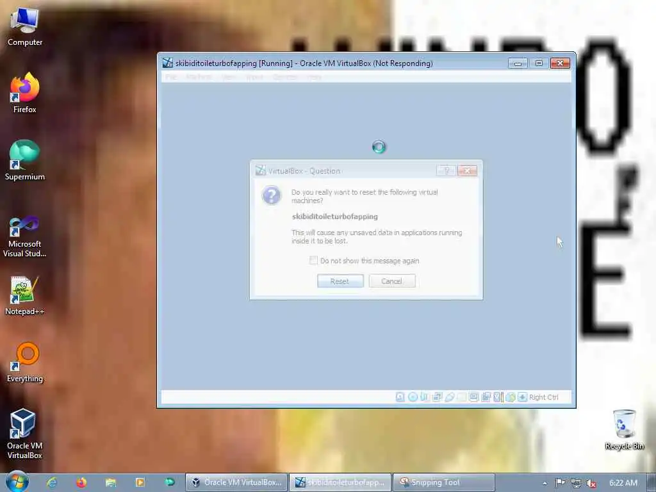656x492 pixels.
Task: Open the Computer desktop icon
Action: point(25,27)
